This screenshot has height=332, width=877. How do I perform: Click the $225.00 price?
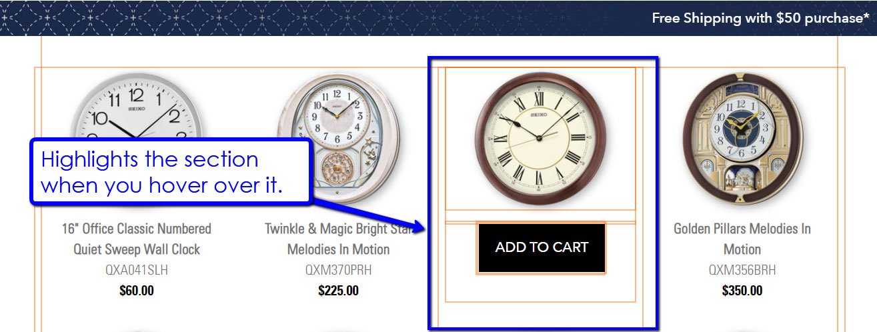338,291
